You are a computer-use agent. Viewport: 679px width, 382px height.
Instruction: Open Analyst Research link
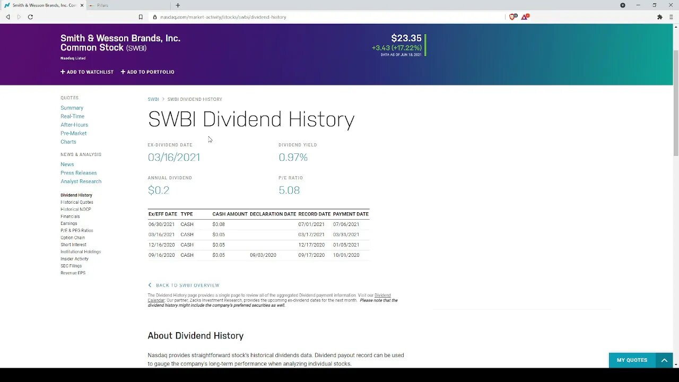(x=81, y=181)
